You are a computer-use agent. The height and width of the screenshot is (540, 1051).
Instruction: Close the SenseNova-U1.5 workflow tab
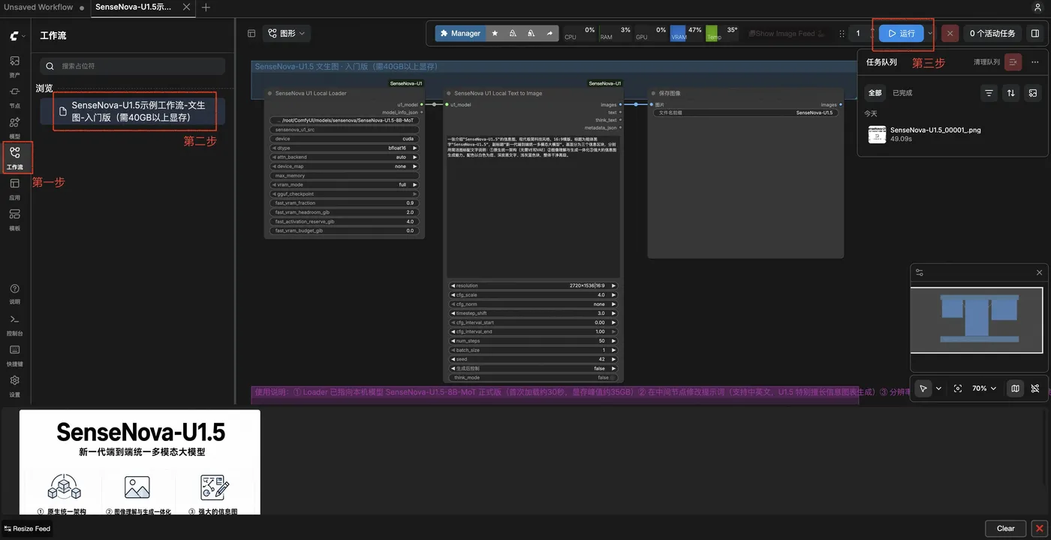[187, 7]
